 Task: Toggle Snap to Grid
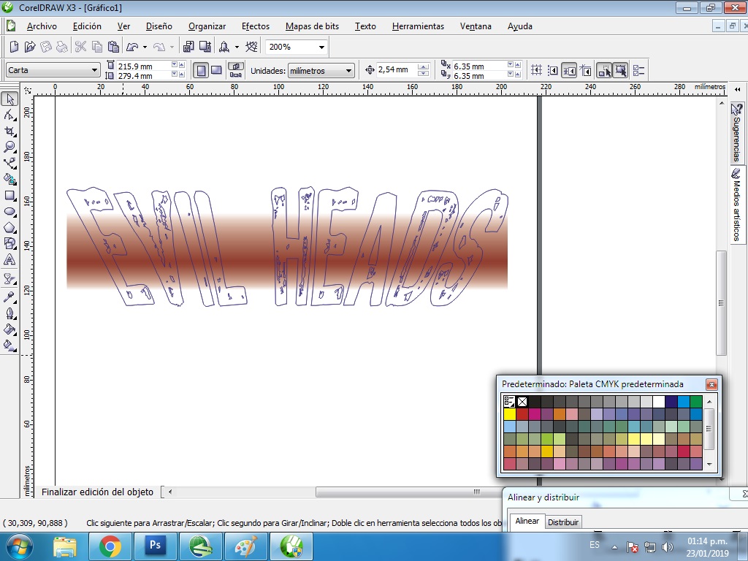pos(536,71)
